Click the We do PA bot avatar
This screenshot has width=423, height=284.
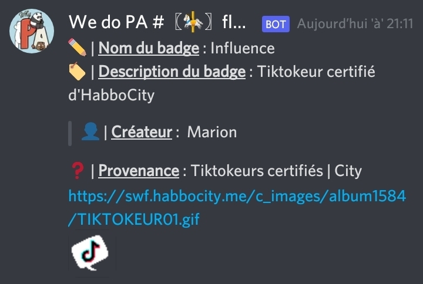pyautogui.click(x=32, y=31)
